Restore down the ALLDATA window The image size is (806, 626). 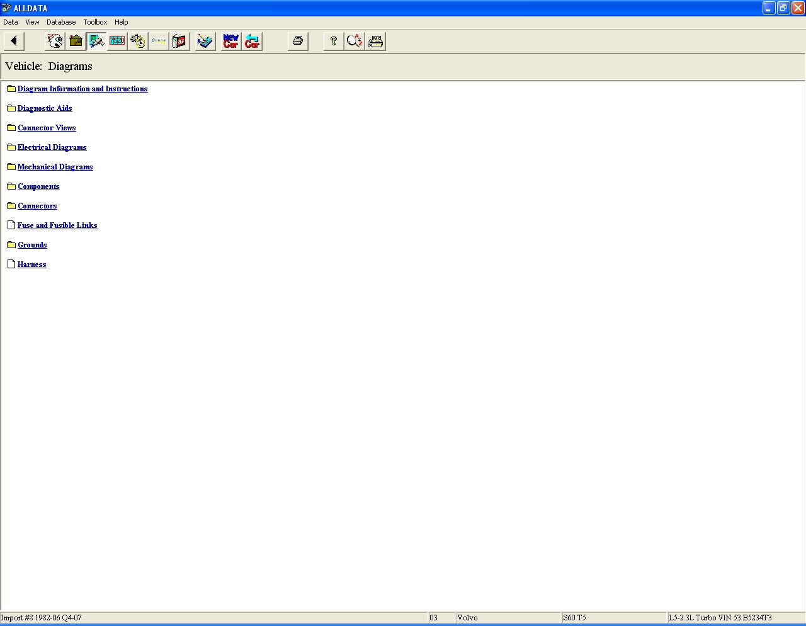[783, 8]
